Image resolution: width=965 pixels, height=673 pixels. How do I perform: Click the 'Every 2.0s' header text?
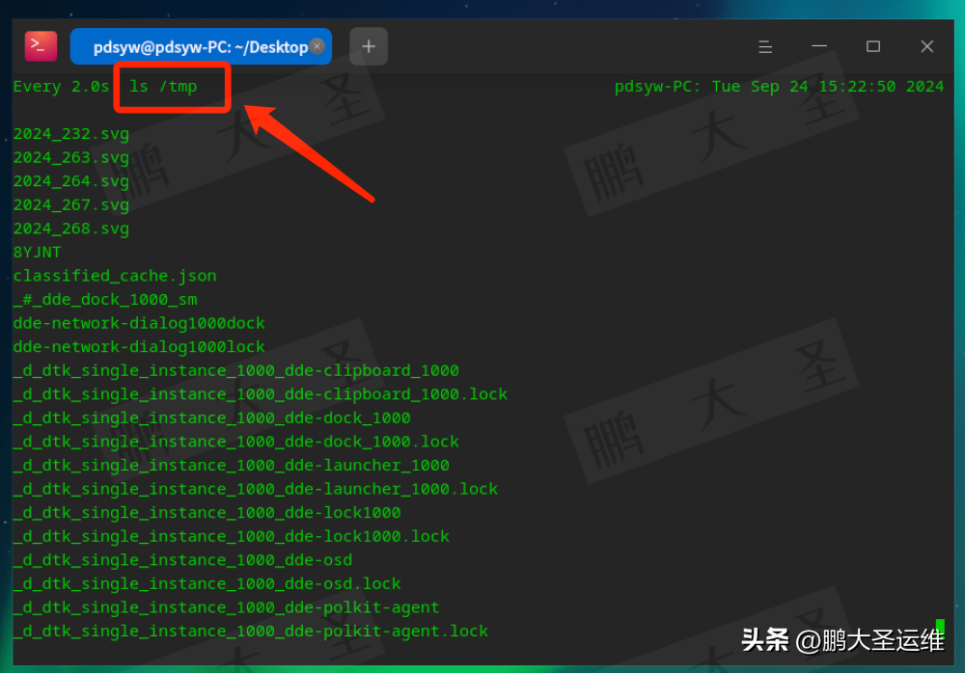62,87
